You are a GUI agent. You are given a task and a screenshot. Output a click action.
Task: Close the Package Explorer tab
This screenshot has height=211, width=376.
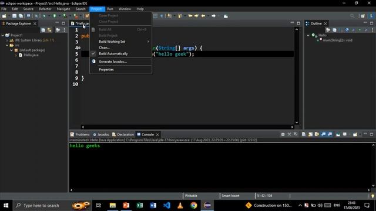pyautogui.click(x=35, y=23)
